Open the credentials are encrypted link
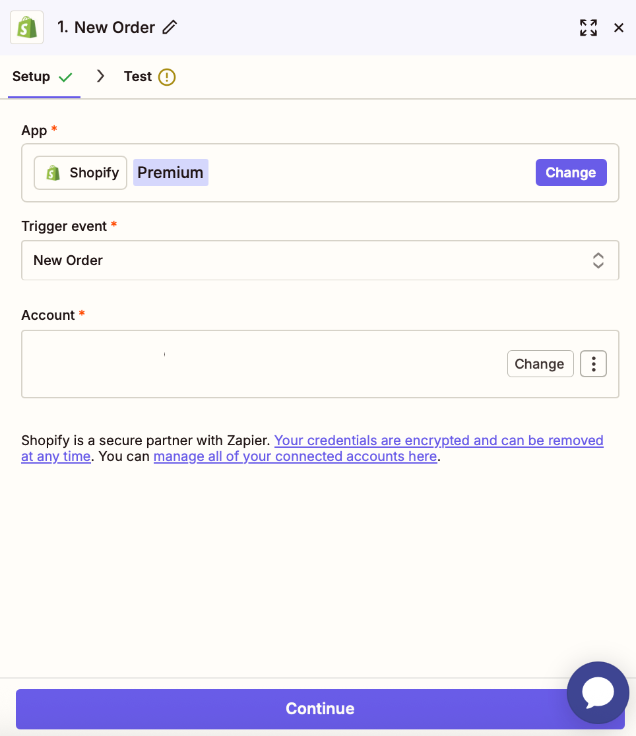Image resolution: width=636 pixels, height=736 pixels. pyautogui.click(x=439, y=441)
